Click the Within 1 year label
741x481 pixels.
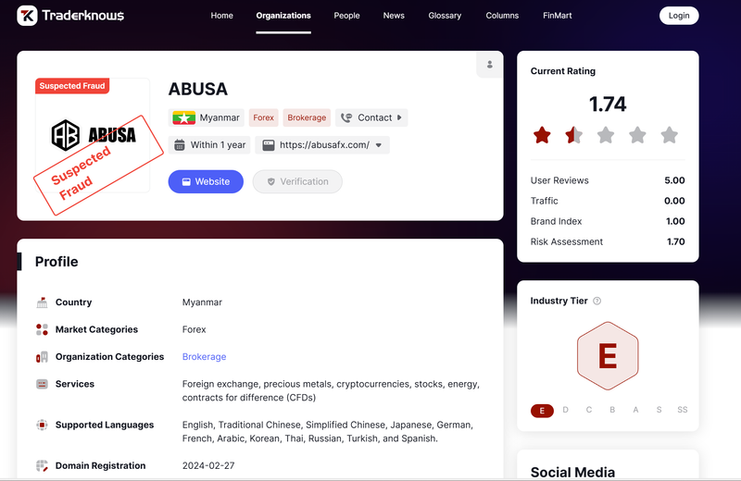coord(218,145)
